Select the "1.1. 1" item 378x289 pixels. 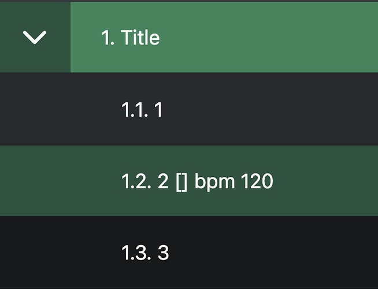point(142,109)
